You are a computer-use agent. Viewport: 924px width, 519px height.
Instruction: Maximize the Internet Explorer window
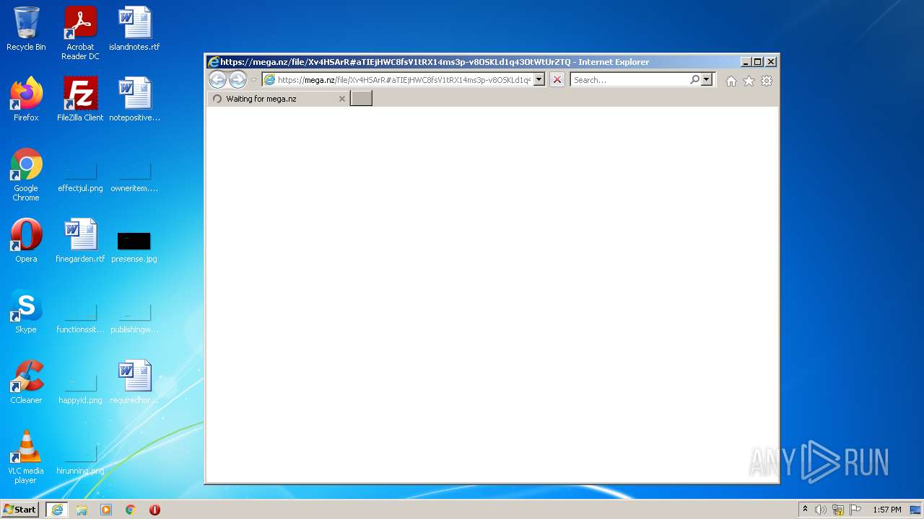tap(758, 62)
